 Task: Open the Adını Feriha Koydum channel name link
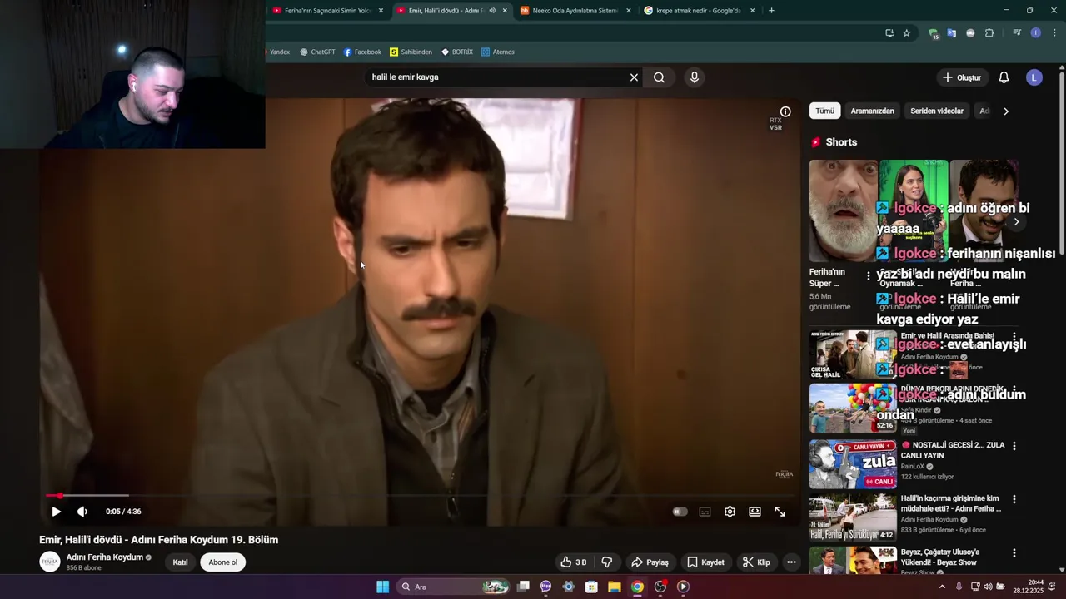click(105, 557)
